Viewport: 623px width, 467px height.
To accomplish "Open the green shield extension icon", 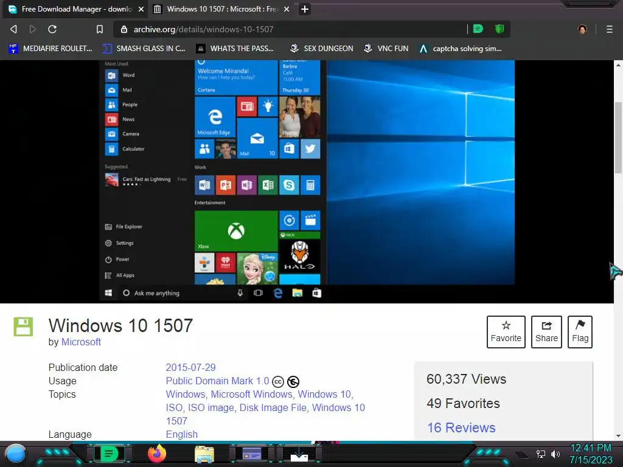I will [x=499, y=29].
